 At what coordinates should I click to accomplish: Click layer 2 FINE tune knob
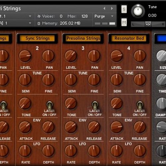pyautogui.click(x=48, y=80)
